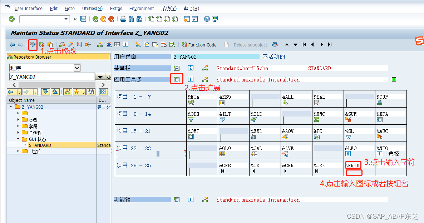Collapse the Z_YANG02 tree node
The image size is (424, 223).
[11, 107]
